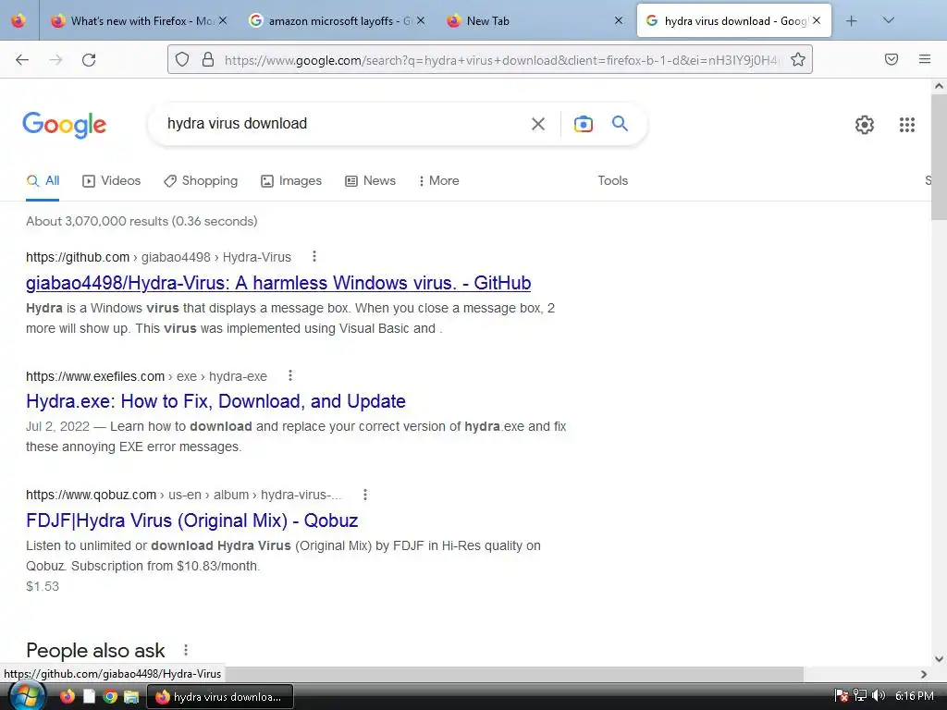
Task: Click the vertical scrollbar up arrow
Action: pos(939,86)
